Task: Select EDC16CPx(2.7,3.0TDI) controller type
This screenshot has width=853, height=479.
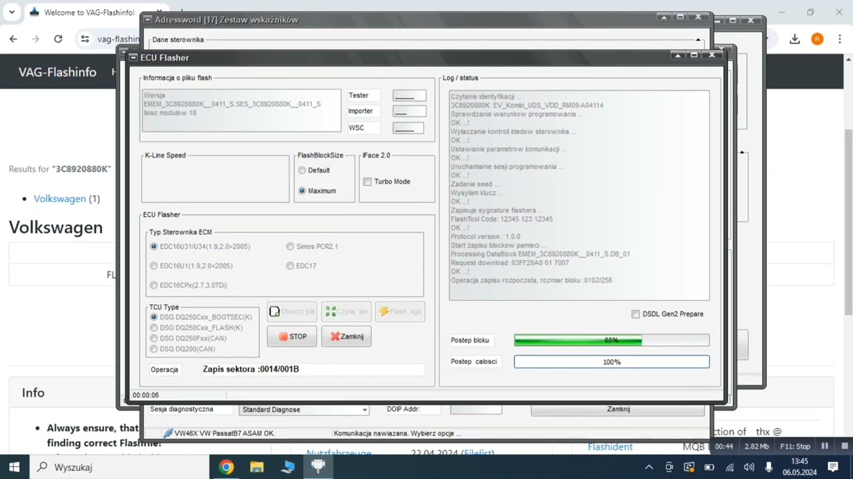Action: 154,285
